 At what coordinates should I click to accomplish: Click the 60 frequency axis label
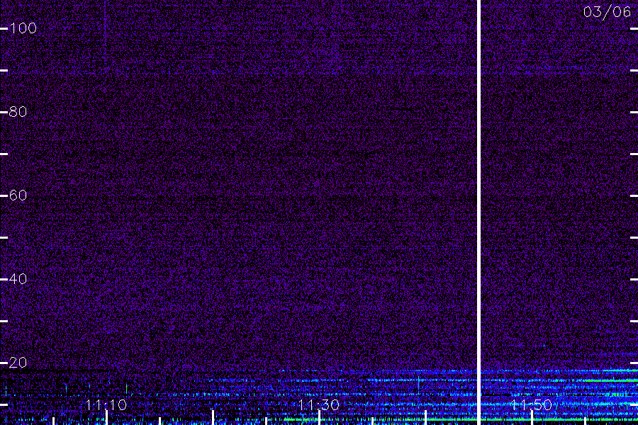click(18, 195)
